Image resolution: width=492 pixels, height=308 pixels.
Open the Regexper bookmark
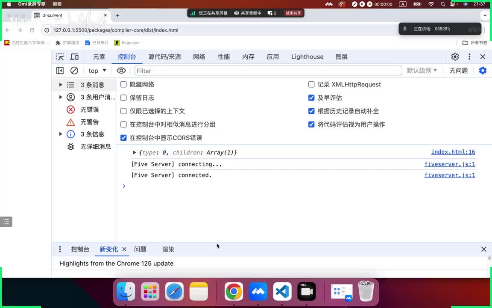(127, 43)
